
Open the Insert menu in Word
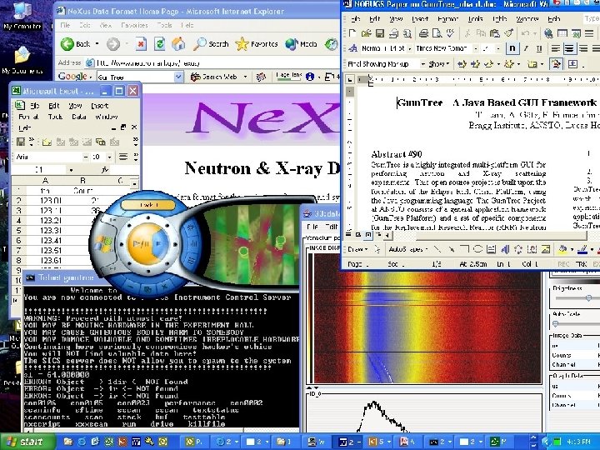pyautogui.click(x=420, y=18)
